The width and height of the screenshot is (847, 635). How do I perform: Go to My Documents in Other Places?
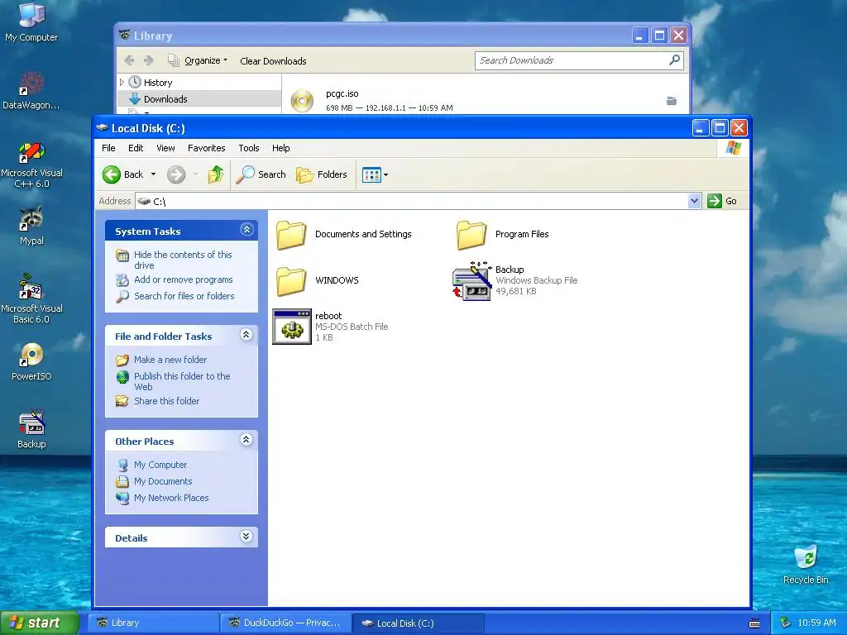click(163, 481)
